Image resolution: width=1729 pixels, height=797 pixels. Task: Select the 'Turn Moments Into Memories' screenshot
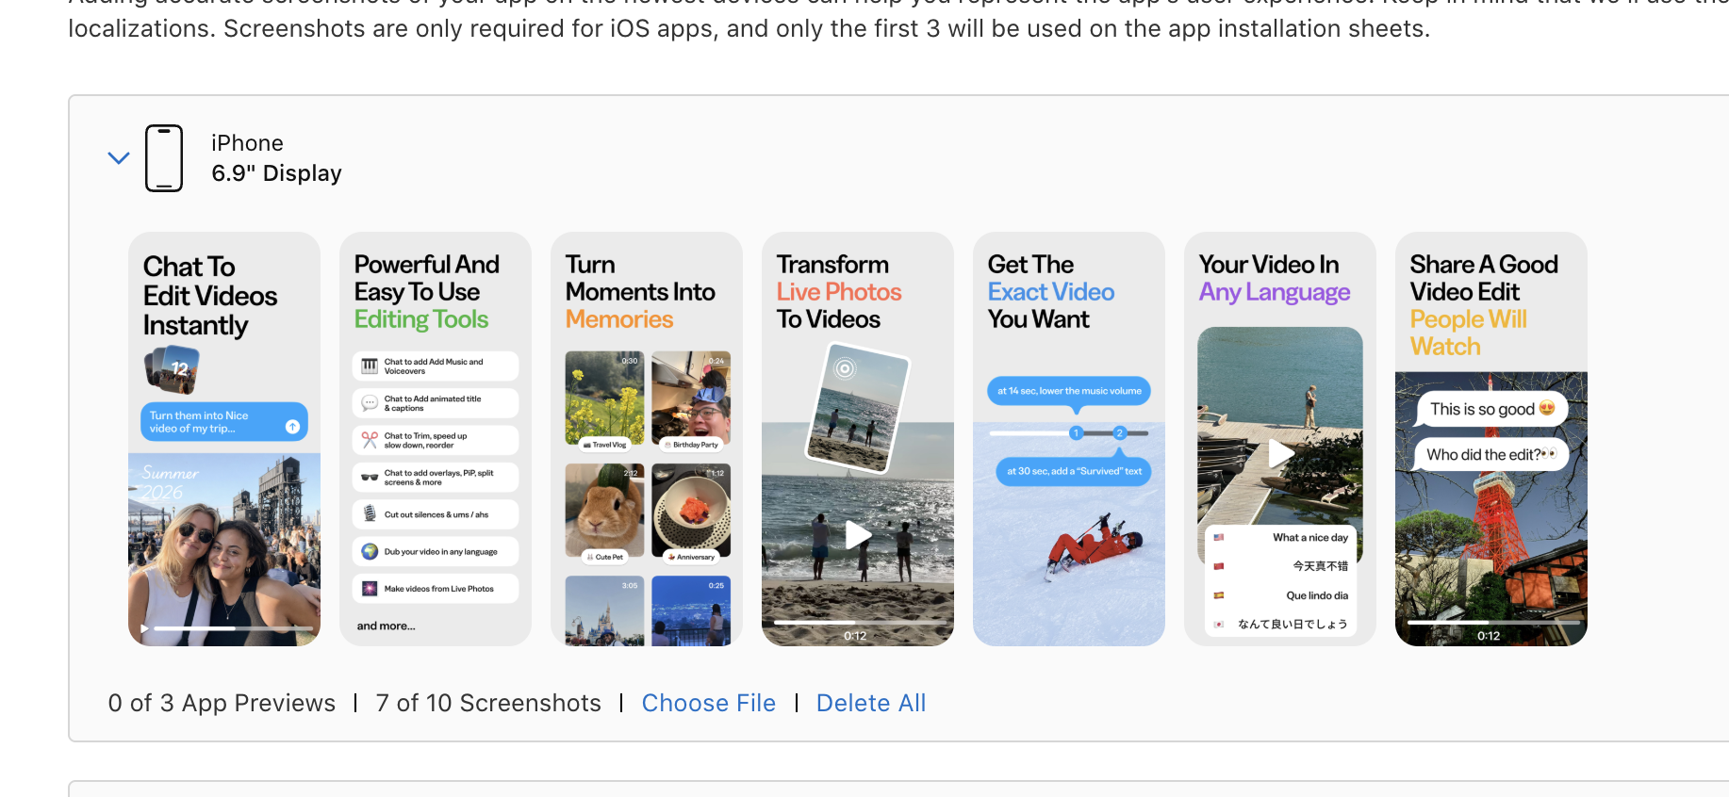click(647, 439)
